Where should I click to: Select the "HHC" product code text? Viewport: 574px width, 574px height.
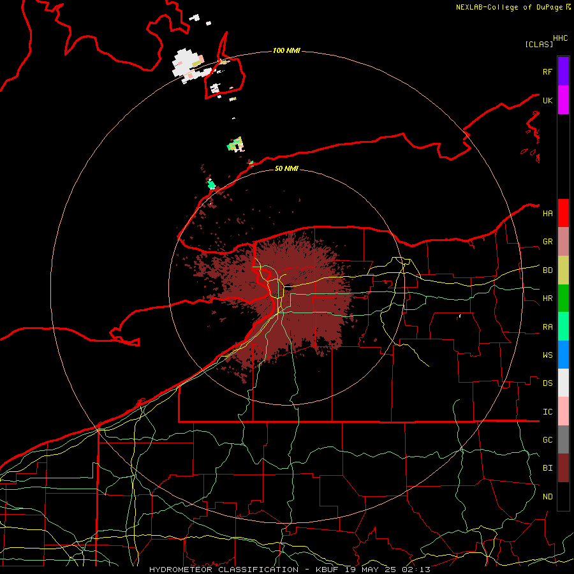click(560, 38)
